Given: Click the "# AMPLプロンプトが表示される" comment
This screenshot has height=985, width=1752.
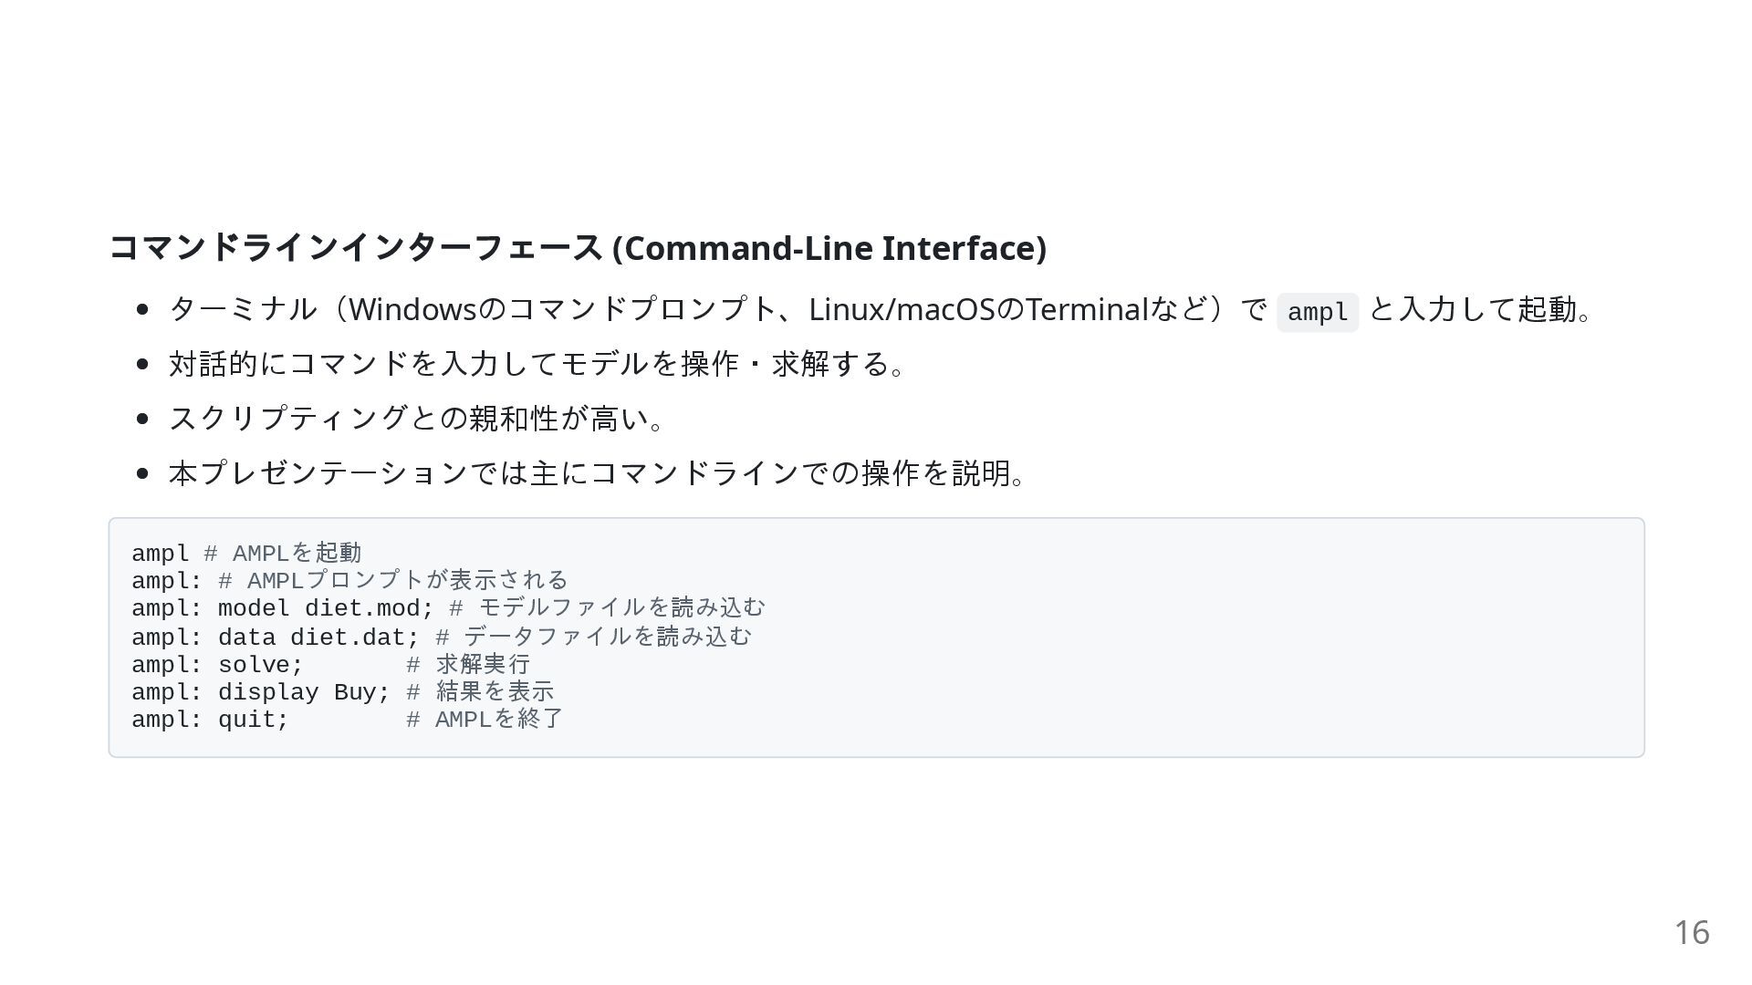Looking at the screenshot, I should pyautogui.click(x=393, y=581).
